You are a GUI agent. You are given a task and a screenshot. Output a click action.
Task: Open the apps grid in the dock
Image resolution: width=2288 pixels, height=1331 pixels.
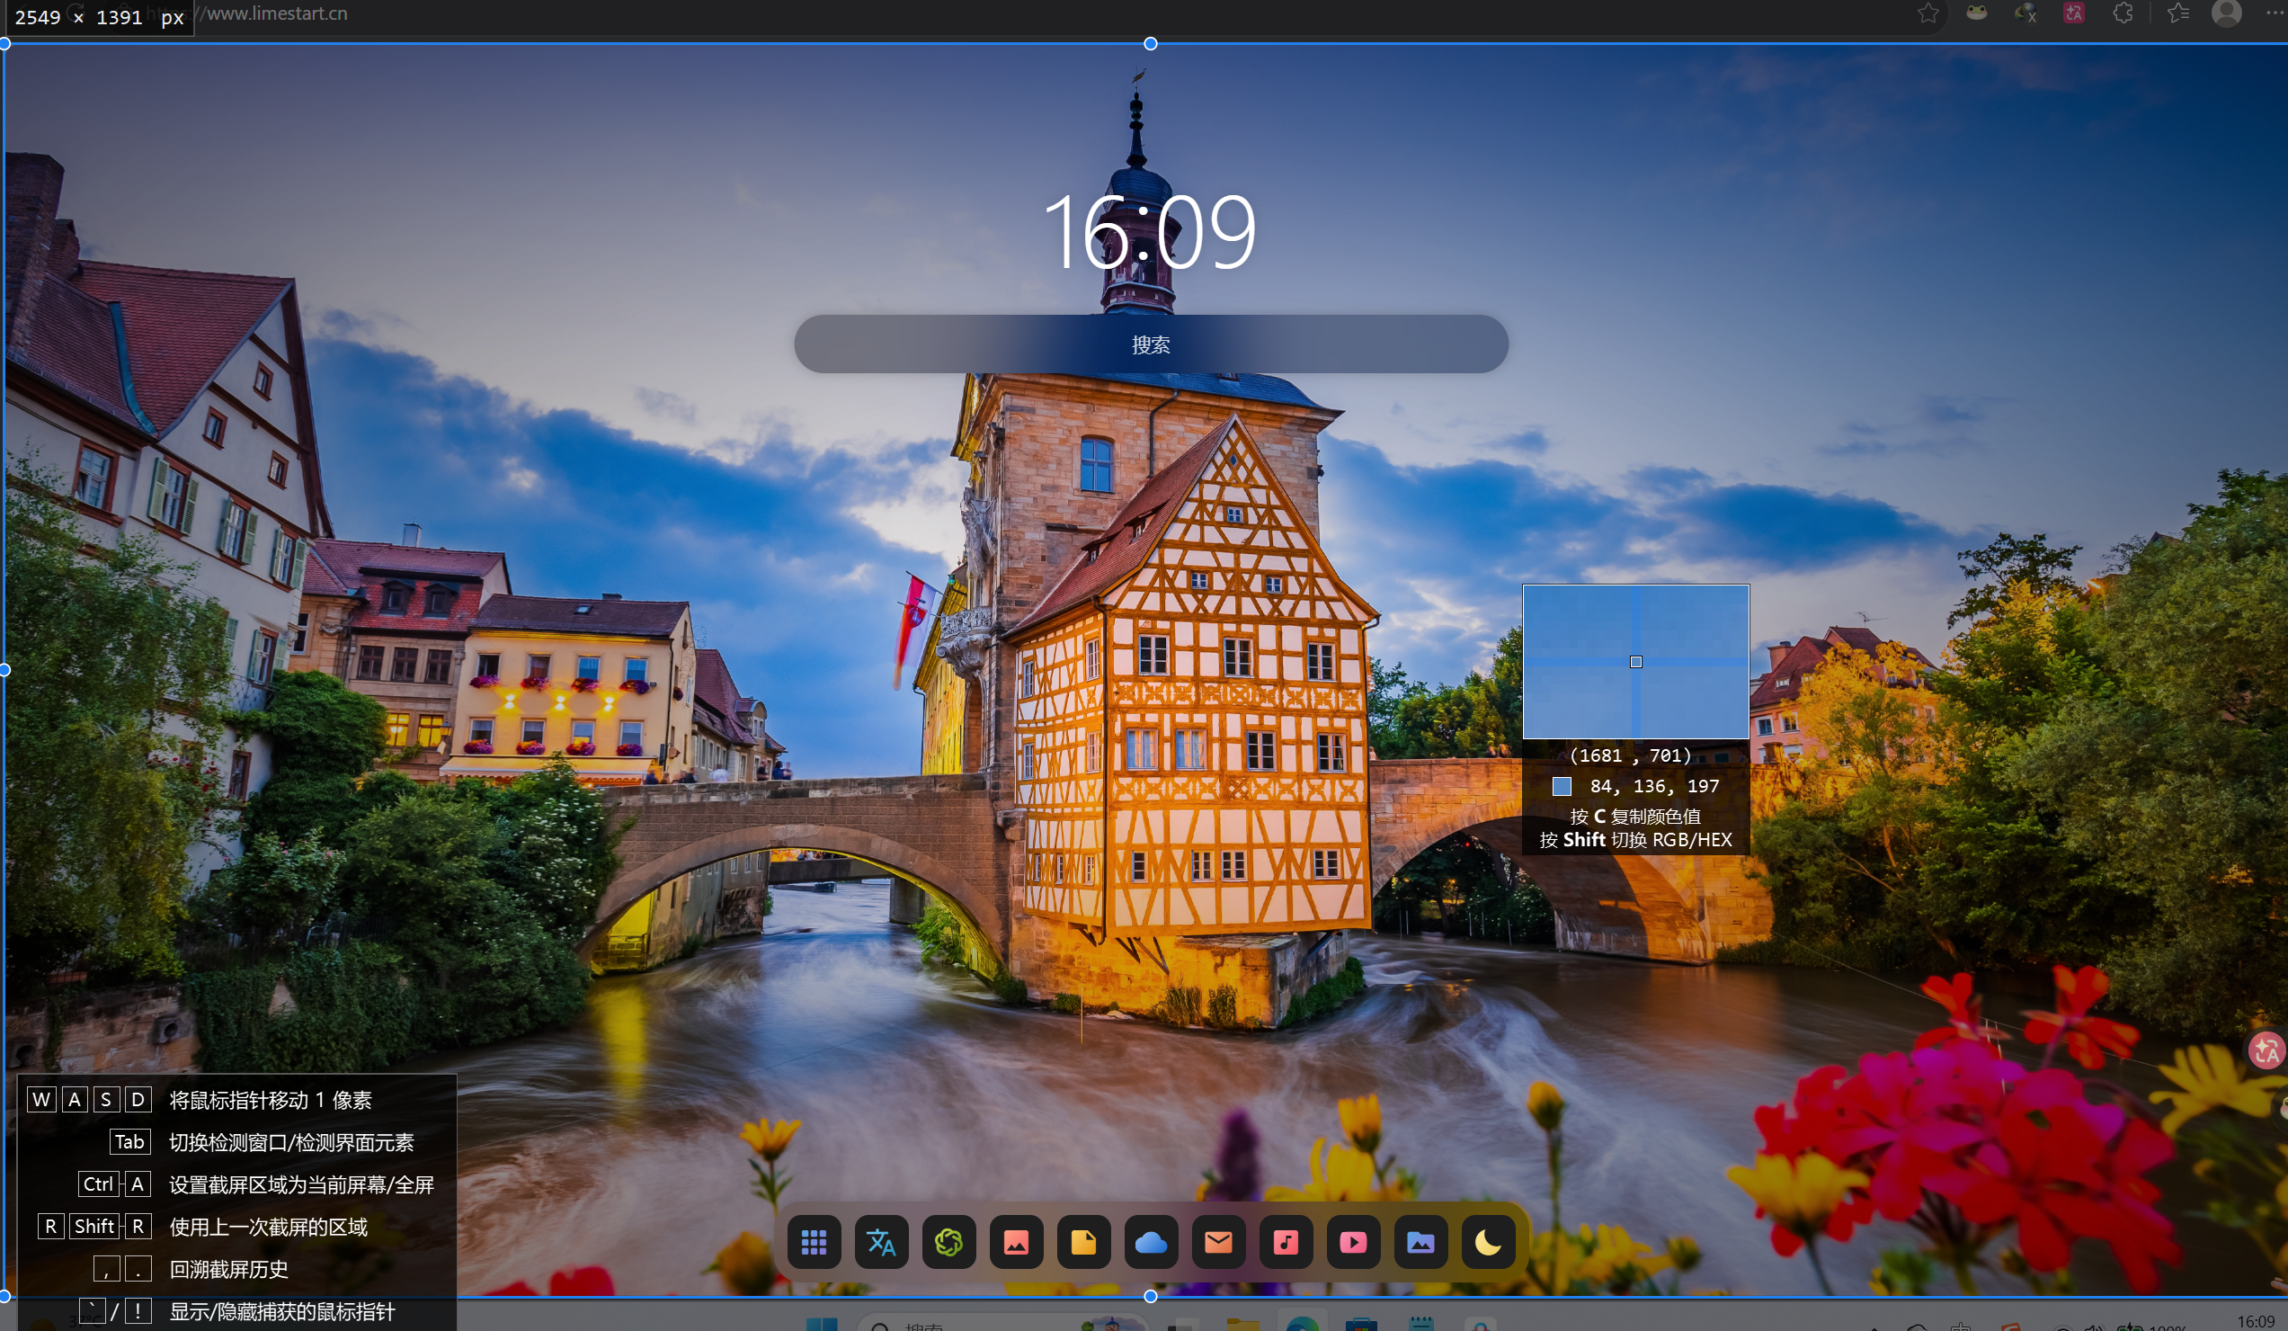pyautogui.click(x=814, y=1242)
